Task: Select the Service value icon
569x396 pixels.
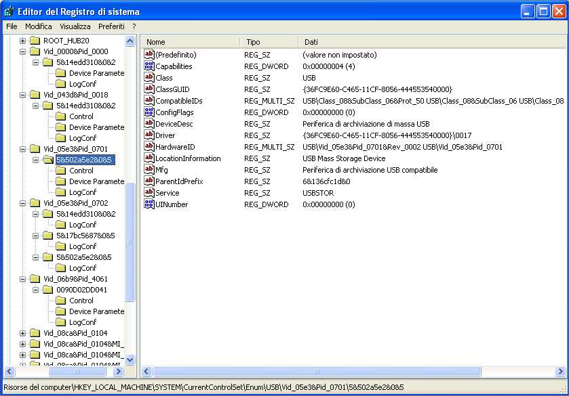Action: point(149,193)
